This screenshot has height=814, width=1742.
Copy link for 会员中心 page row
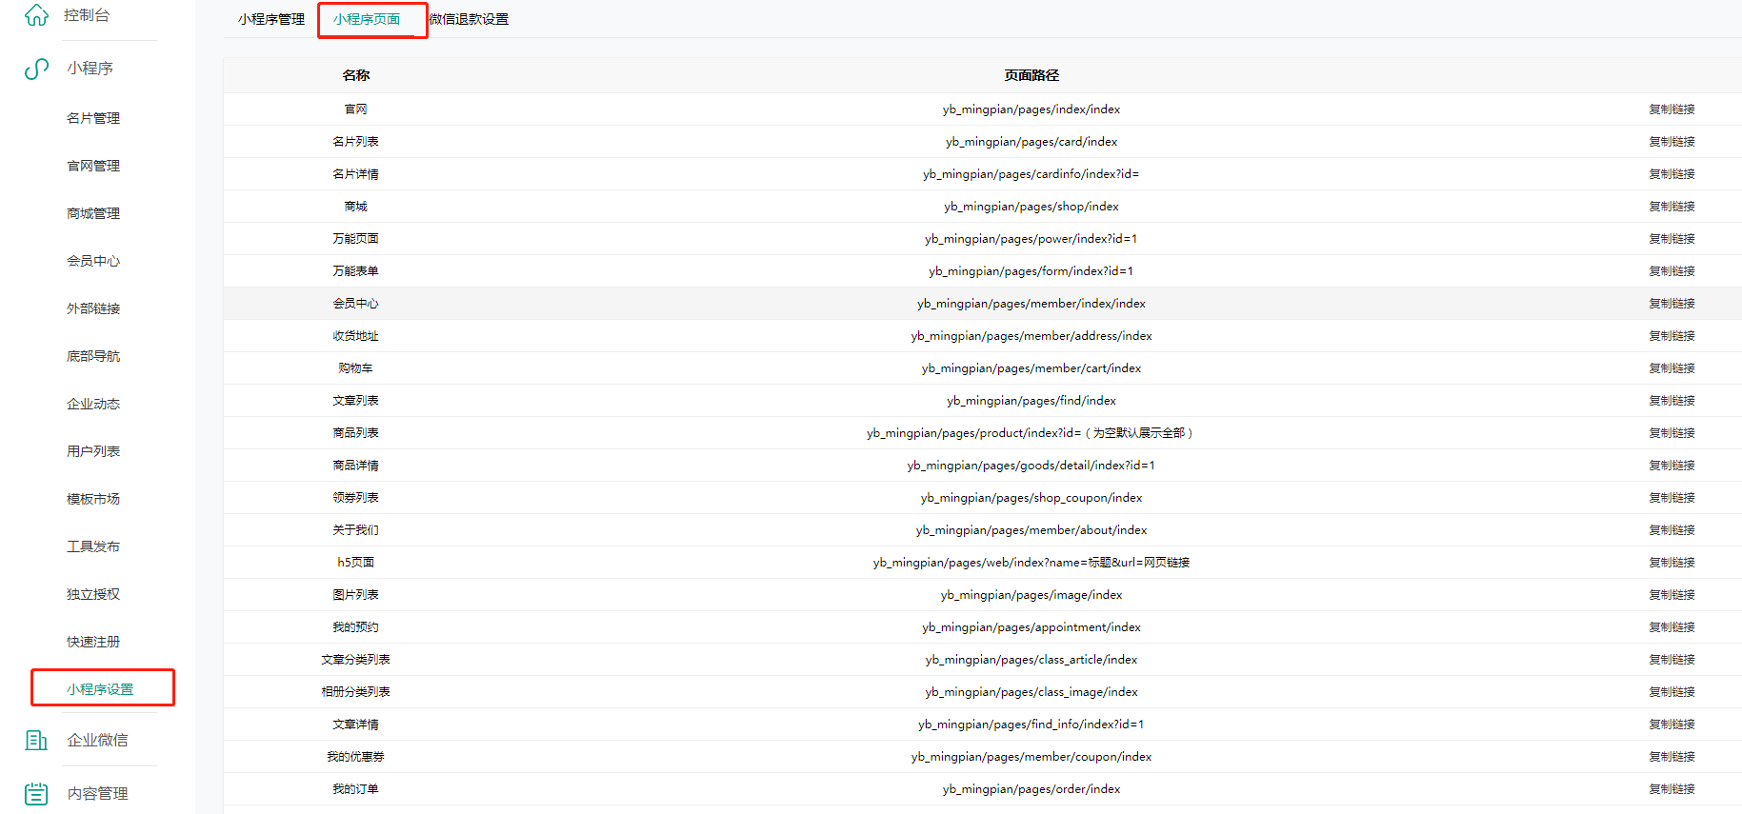coord(1672,304)
